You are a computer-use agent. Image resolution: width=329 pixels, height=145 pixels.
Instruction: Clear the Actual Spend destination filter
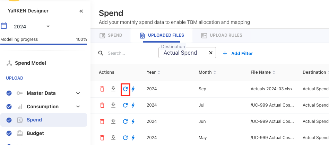tap(210, 53)
